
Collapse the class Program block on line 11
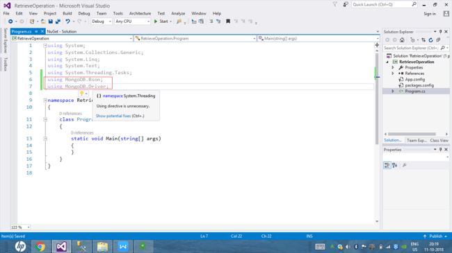coord(45,119)
